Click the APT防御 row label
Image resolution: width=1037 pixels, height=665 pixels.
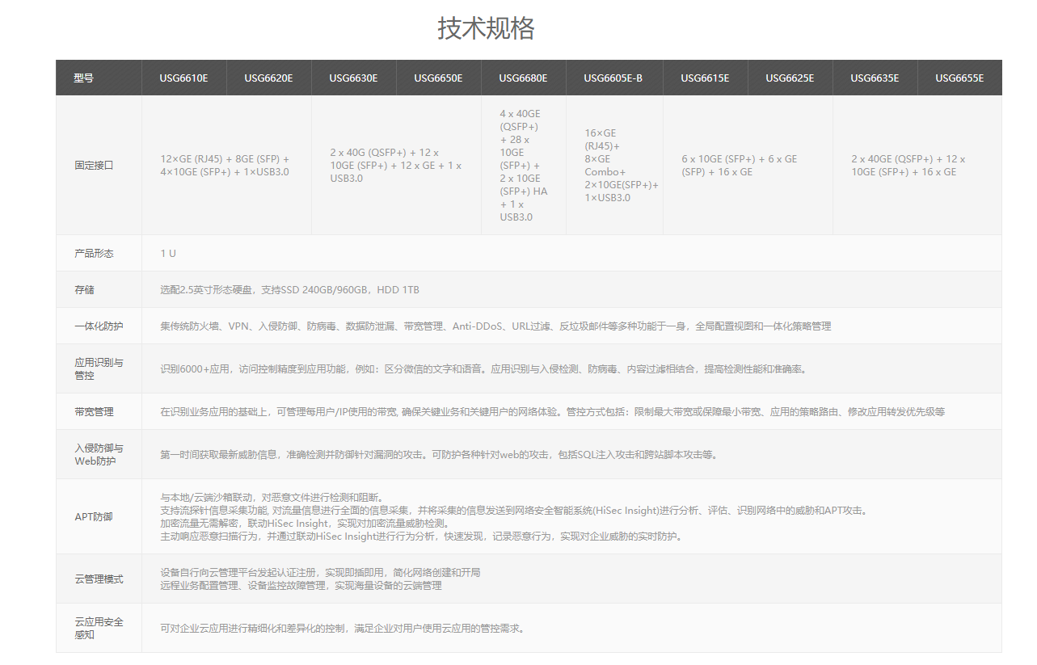93,517
